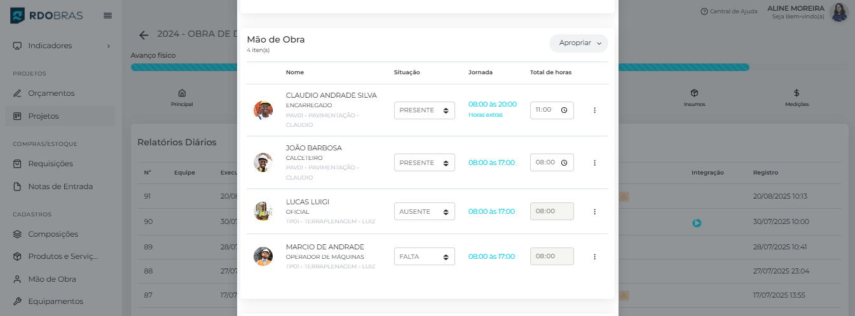Open Orçamentos in the sidebar
Viewport: 855px width, 316px height.
[x=51, y=93]
